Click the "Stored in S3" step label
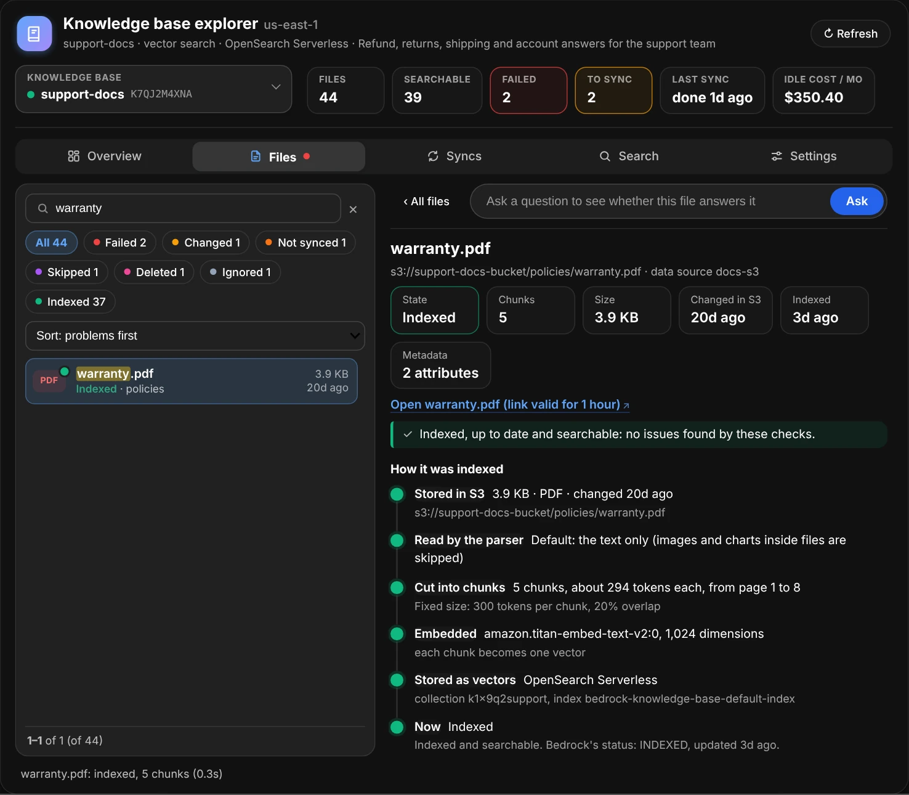The image size is (909, 795). [450, 494]
